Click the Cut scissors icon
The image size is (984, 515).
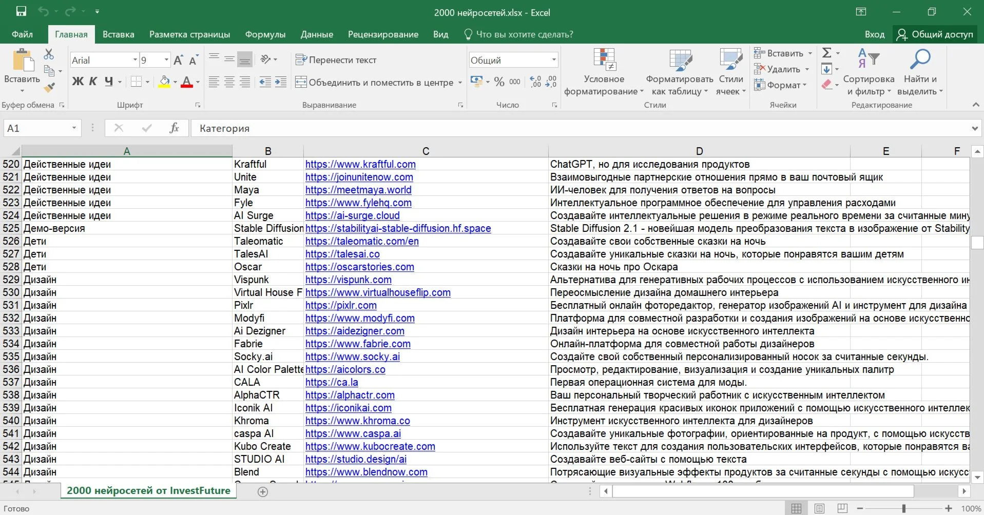click(49, 54)
